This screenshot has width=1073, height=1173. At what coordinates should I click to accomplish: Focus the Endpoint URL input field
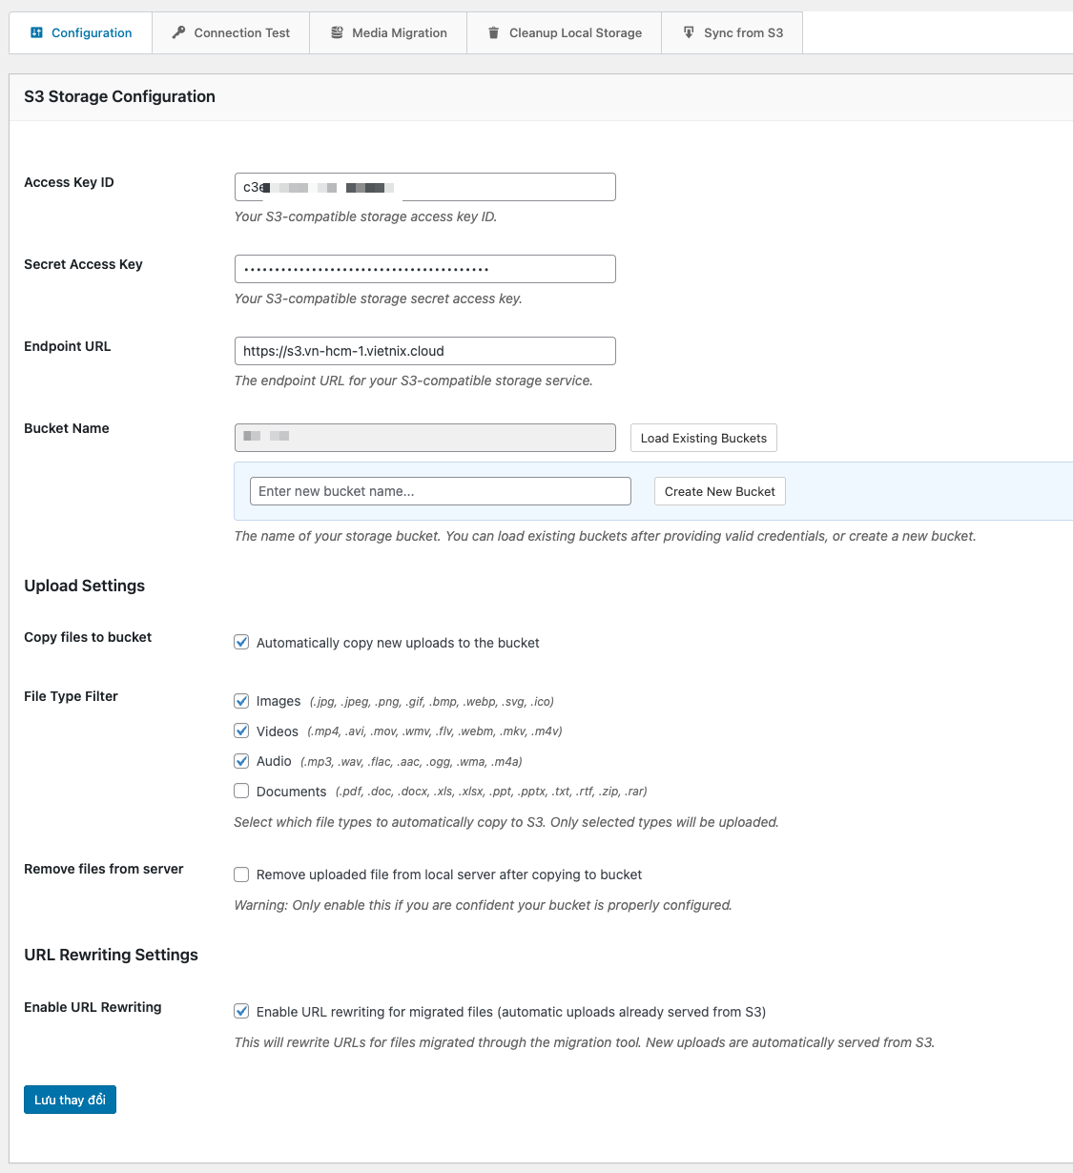pos(424,351)
